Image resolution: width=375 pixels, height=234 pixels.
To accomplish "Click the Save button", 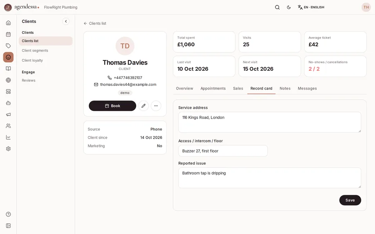I will (x=350, y=200).
